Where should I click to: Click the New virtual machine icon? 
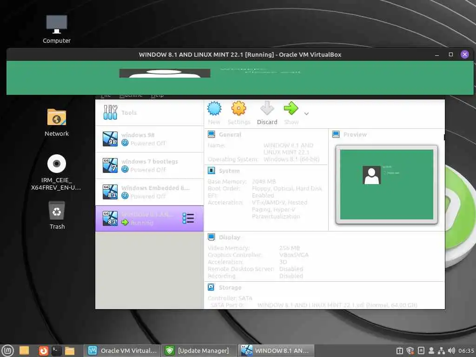pos(214,108)
